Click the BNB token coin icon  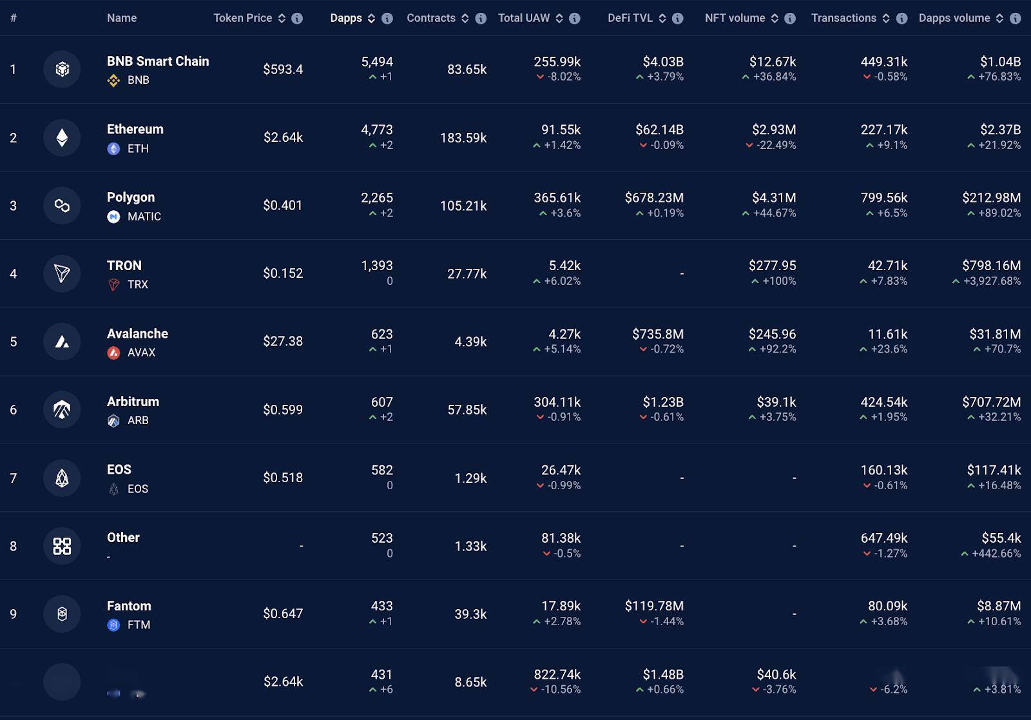(113, 80)
